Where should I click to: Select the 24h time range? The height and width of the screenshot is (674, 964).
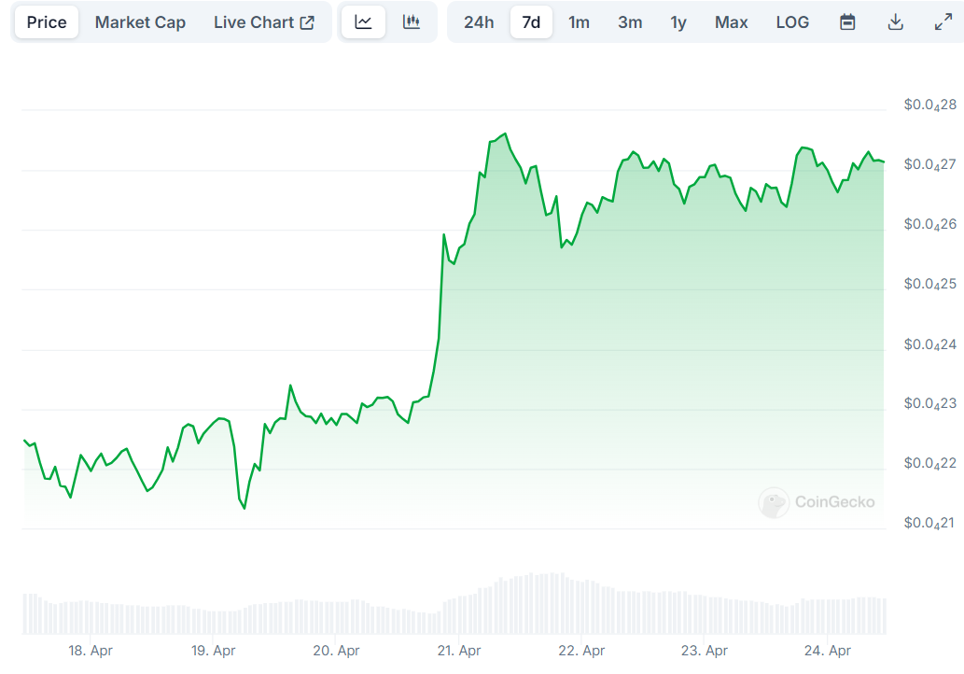[x=479, y=22]
